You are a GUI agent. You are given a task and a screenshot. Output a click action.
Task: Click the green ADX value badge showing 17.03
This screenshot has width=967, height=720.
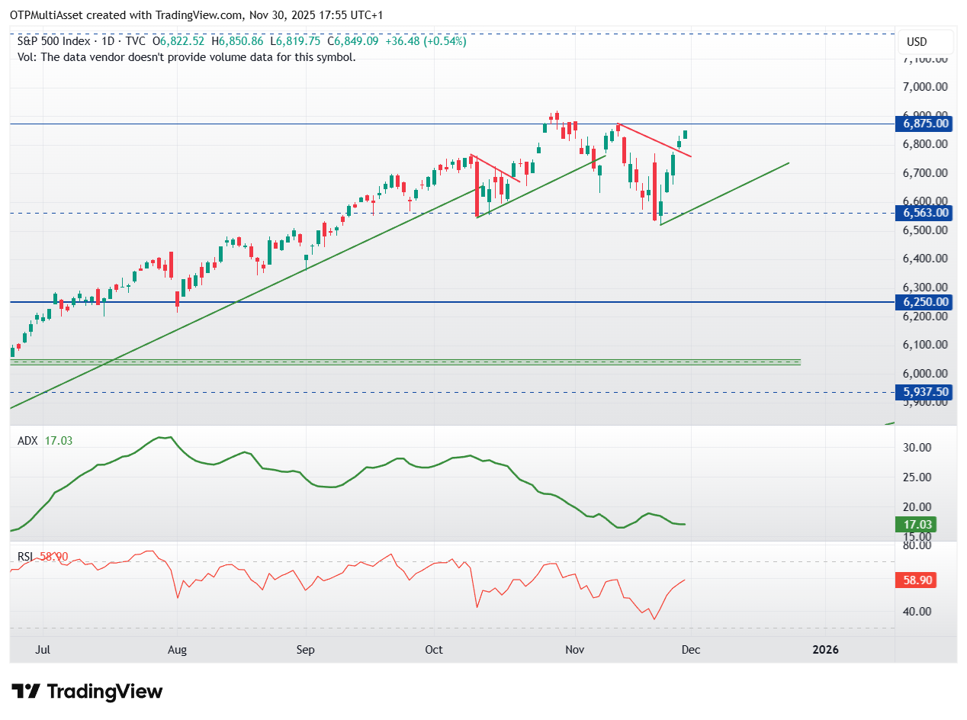[917, 525]
